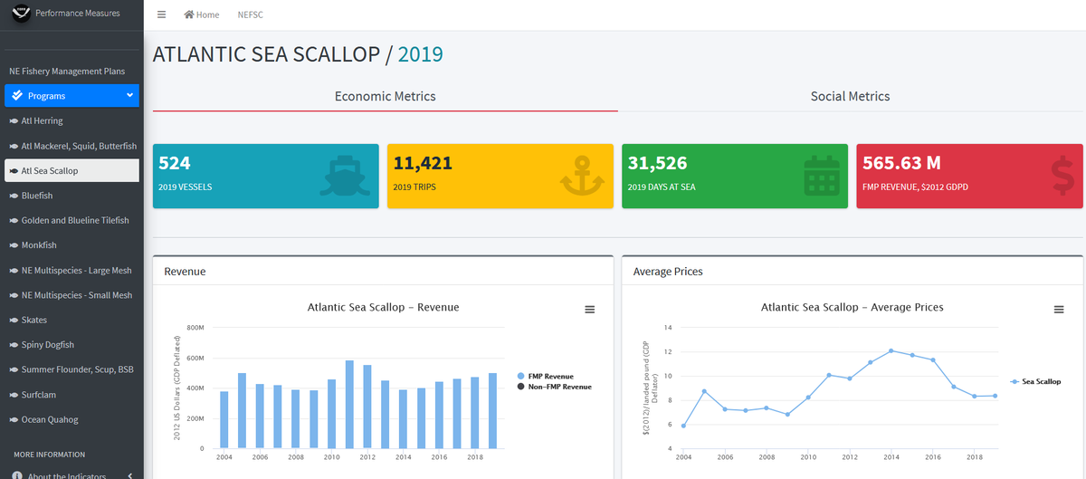Click the ship icon on the Vessels card

(x=344, y=176)
